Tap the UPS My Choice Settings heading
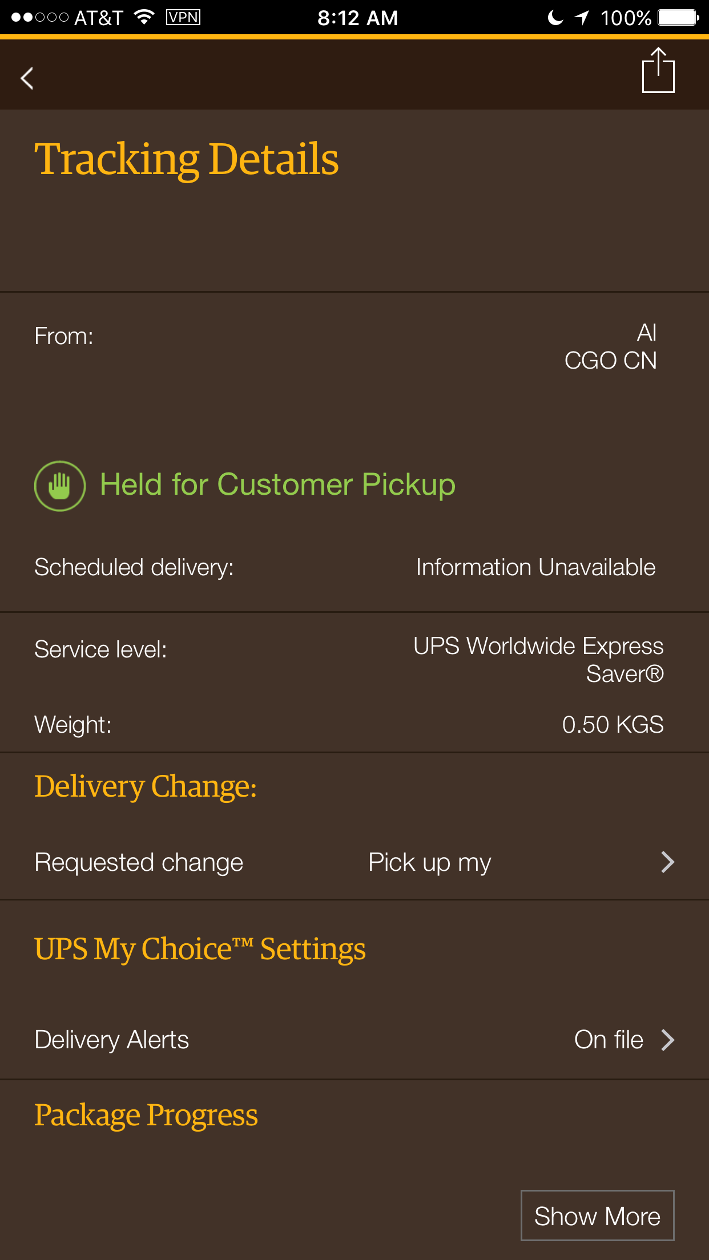The image size is (709, 1260). tap(200, 950)
